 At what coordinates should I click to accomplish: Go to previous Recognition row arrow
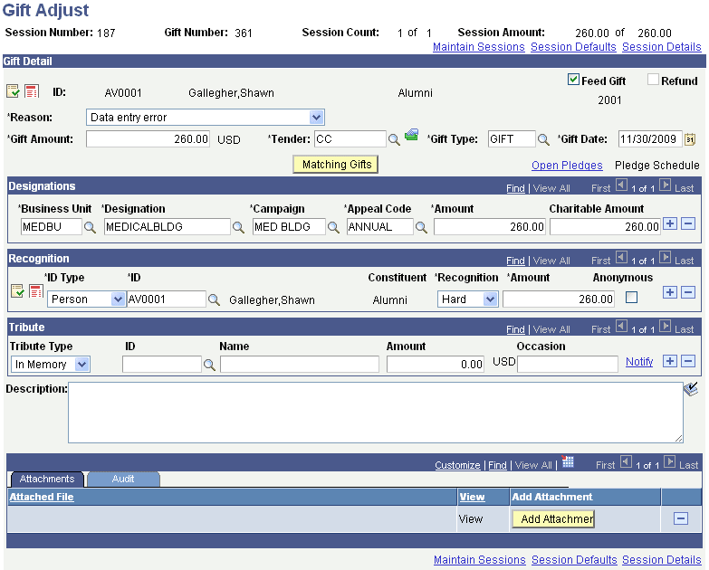622,257
